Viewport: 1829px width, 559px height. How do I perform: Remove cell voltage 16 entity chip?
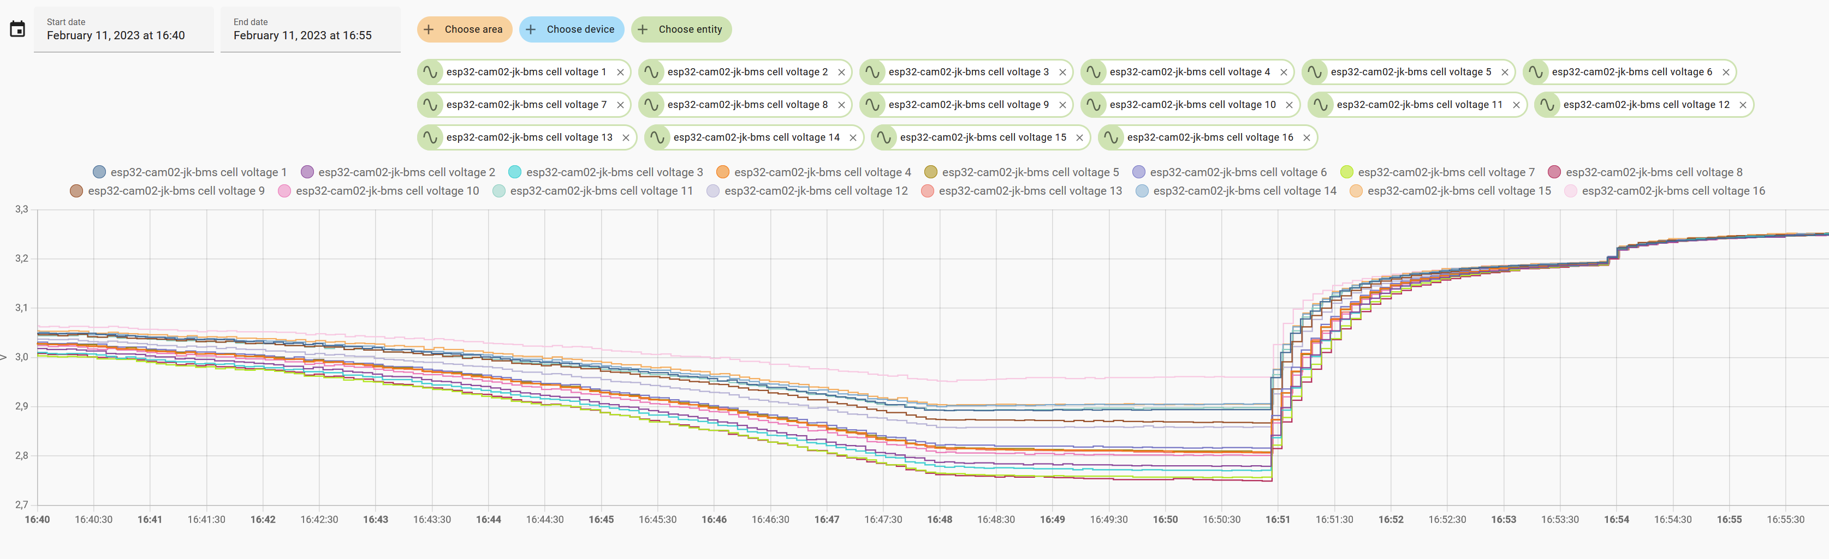(x=1307, y=137)
